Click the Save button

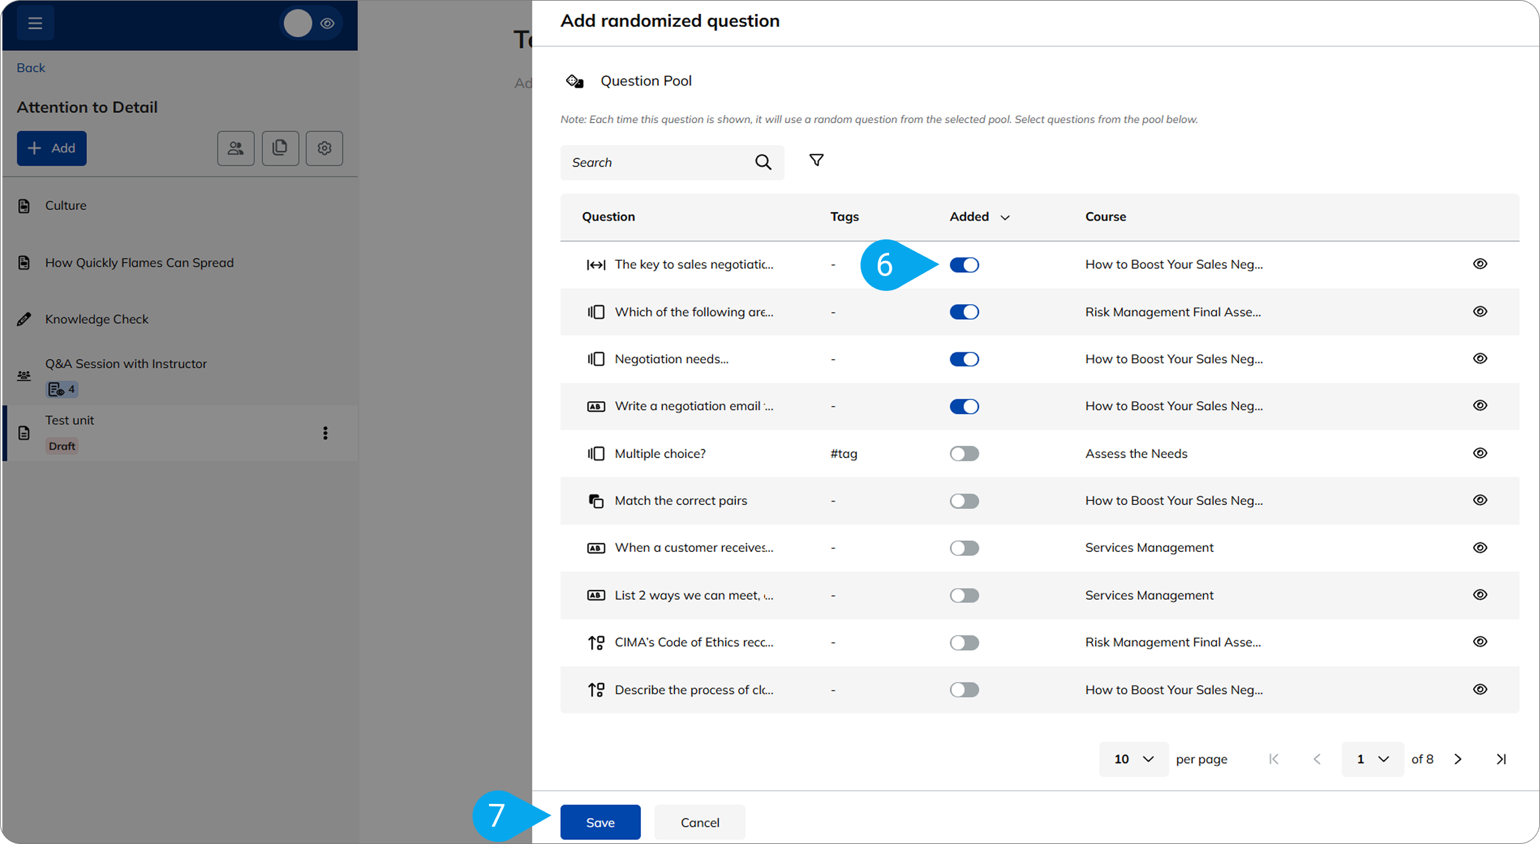pos(600,823)
